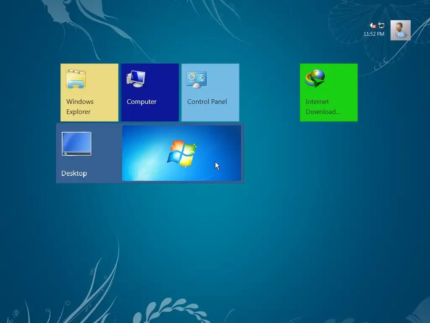Click the "Desktop" label text
Image resolution: width=430 pixels, height=323 pixels.
pos(74,173)
